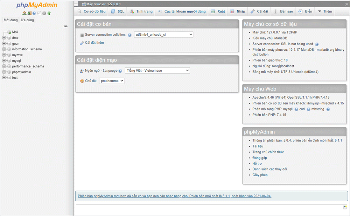Click the help icon after mysqli extension
The height and width of the screenshot is (216, 350).
click(296, 109)
